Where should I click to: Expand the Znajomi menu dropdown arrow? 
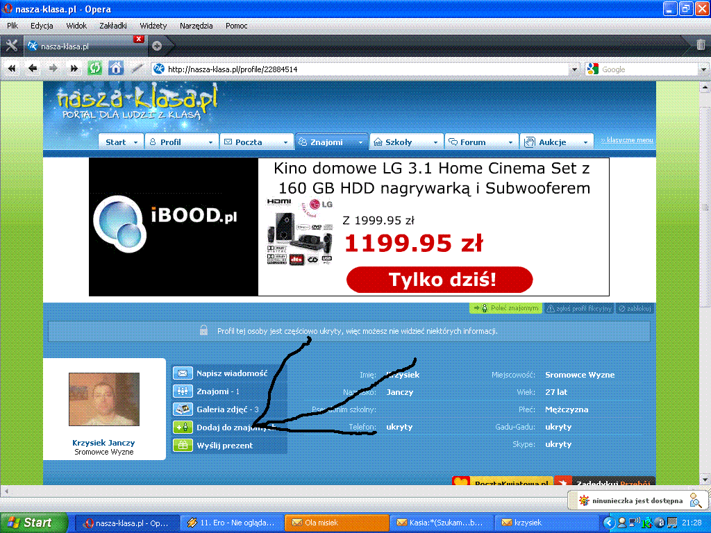pyautogui.click(x=361, y=142)
